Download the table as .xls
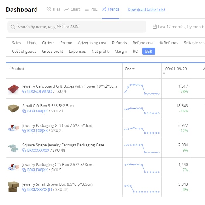 point(146,9)
